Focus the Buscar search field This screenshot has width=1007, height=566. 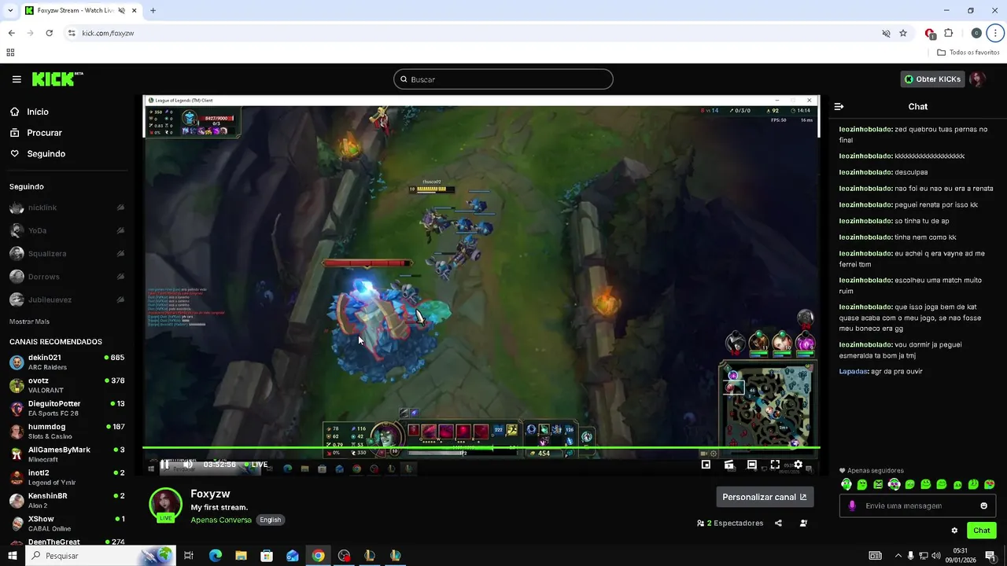click(503, 79)
